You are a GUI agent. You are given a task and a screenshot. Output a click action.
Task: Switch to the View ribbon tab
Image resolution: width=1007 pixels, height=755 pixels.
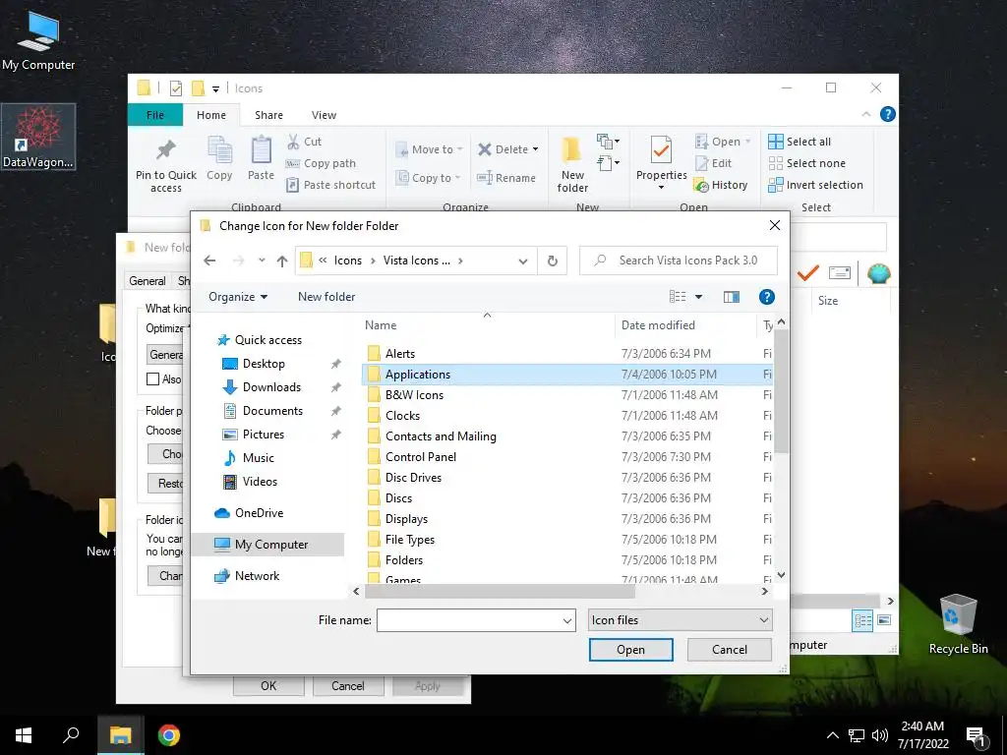[x=324, y=115]
